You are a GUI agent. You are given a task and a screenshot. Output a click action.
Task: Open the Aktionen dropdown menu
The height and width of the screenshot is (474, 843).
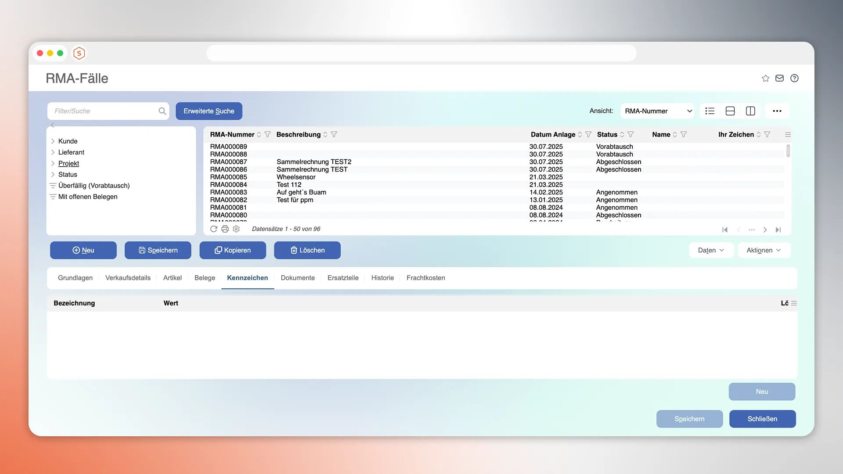click(764, 250)
